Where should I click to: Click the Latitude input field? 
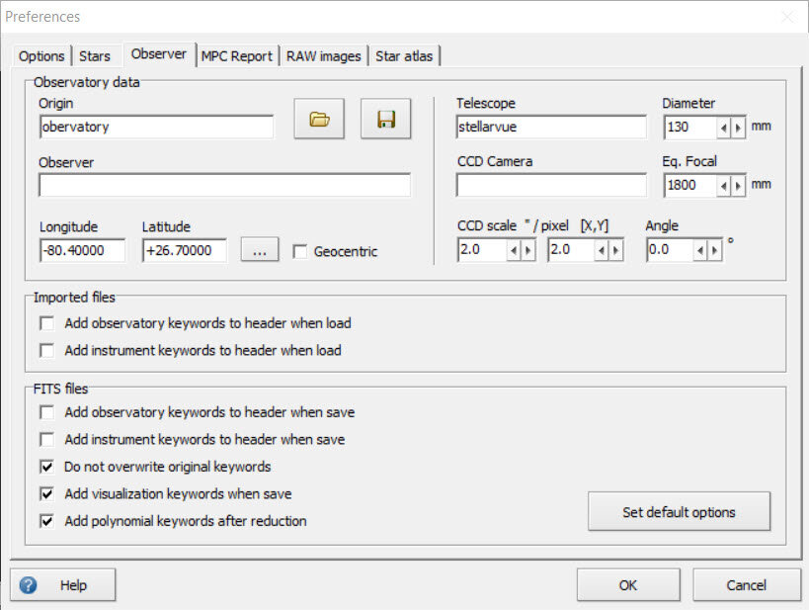point(185,250)
